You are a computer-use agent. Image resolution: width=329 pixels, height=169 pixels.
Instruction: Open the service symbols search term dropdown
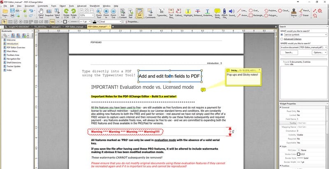pos(326,35)
